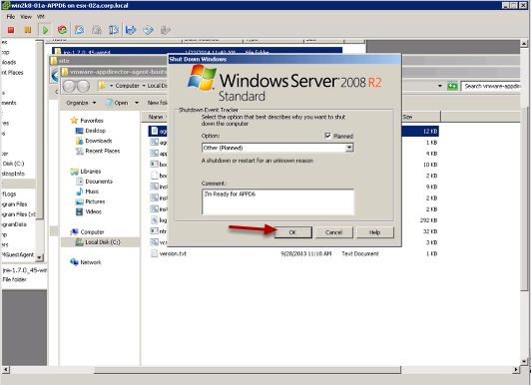531x385 pixels.
Task: Select the version.txt file name
Action: pyautogui.click(x=173, y=253)
